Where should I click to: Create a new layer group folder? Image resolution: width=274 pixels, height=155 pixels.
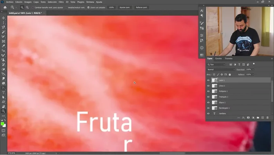pos(258,118)
